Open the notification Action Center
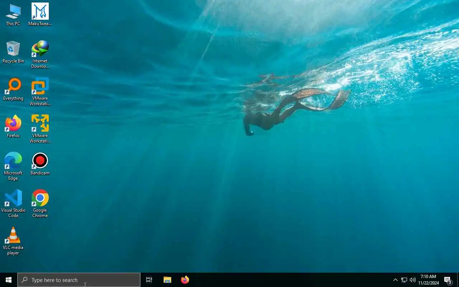The width and height of the screenshot is (459, 287). coord(448,280)
